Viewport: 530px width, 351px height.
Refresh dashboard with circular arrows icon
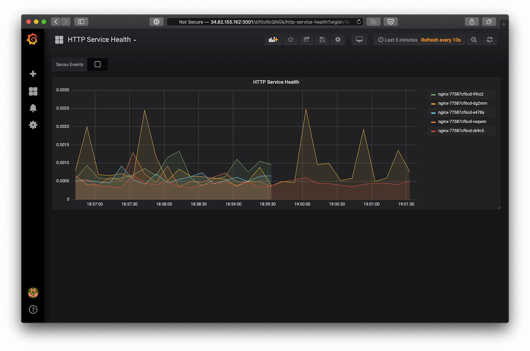click(x=490, y=40)
